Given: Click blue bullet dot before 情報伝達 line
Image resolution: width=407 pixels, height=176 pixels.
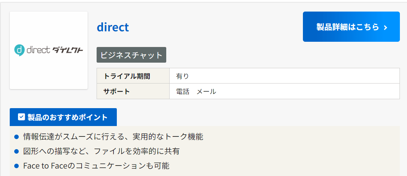Looking at the screenshot, I should (x=16, y=137).
